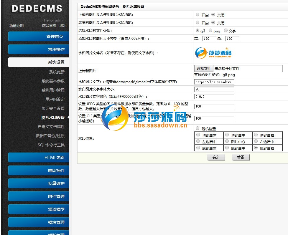Open 系统基本参数 submenu item

click(53, 81)
